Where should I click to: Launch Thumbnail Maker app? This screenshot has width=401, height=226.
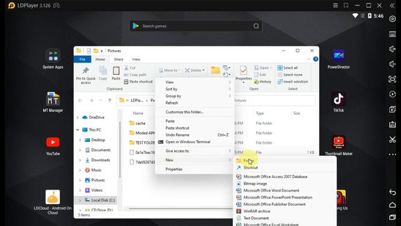(x=338, y=143)
